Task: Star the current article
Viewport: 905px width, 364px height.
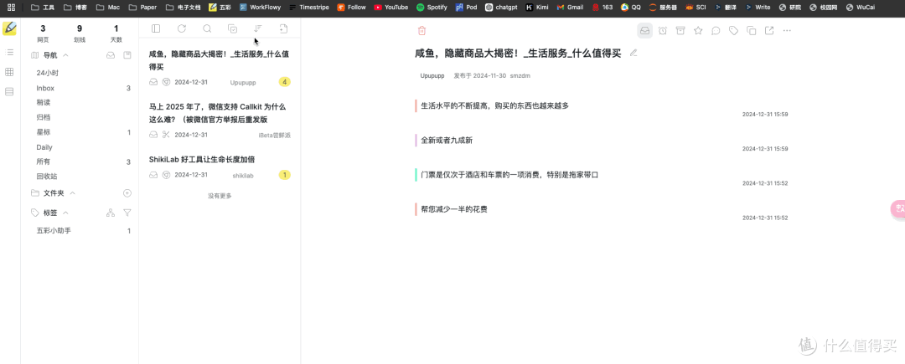Action: click(x=698, y=30)
